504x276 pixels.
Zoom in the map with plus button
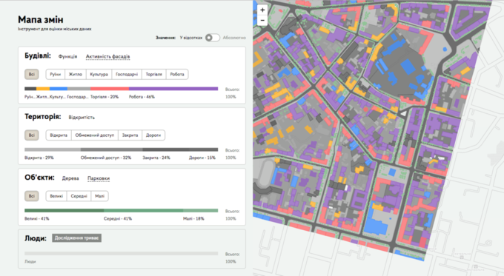pyautogui.click(x=262, y=10)
